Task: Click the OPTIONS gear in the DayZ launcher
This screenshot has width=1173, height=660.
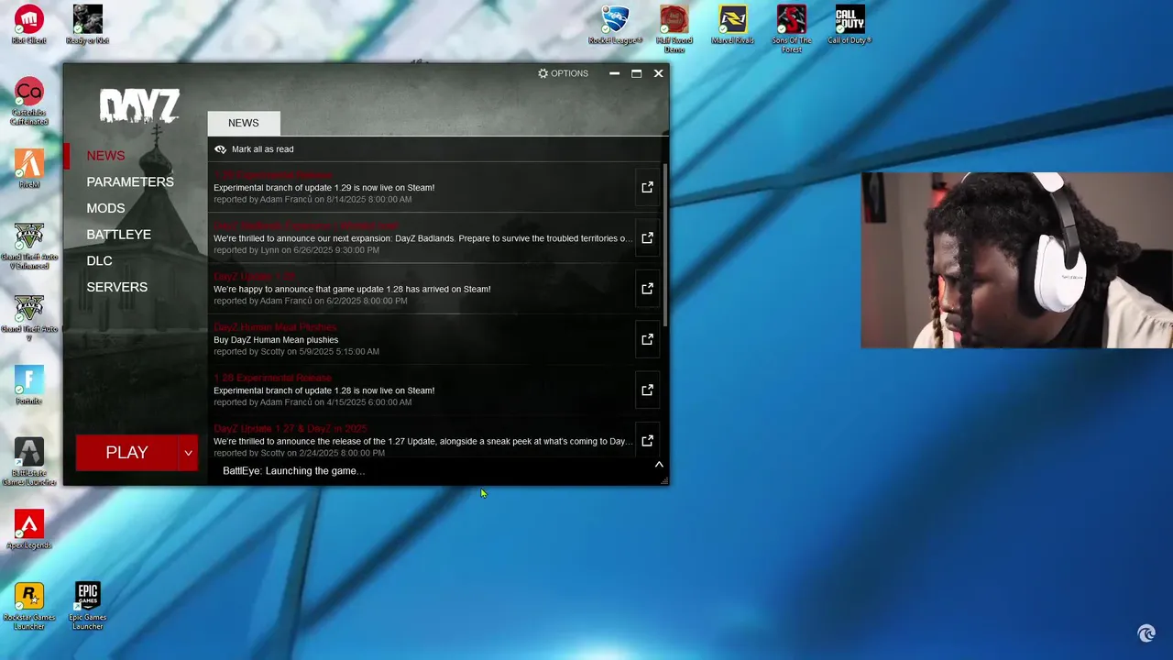Action: point(563,73)
